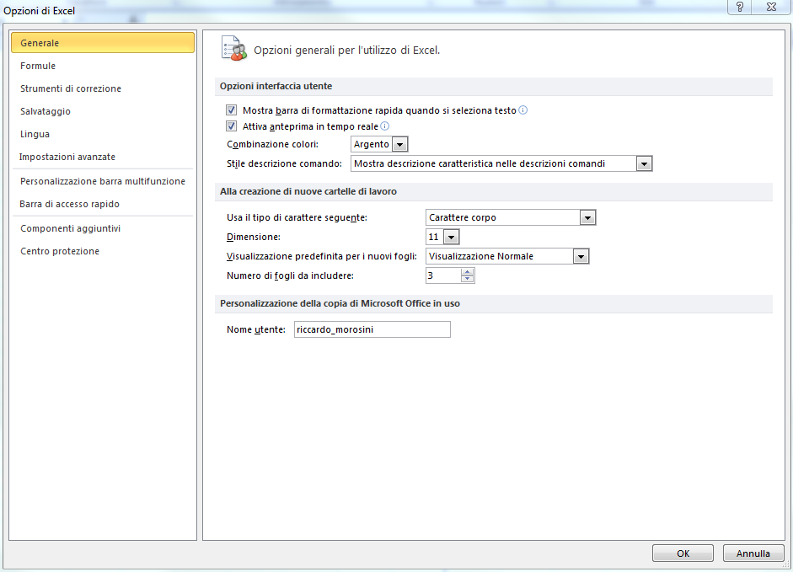This screenshot has width=793, height=572.
Task: Click the 'Opzioni generali per l'utilizzo di Excel' text
Action: [x=347, y=50]
